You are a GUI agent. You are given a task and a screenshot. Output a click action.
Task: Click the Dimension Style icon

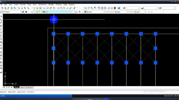142,8
